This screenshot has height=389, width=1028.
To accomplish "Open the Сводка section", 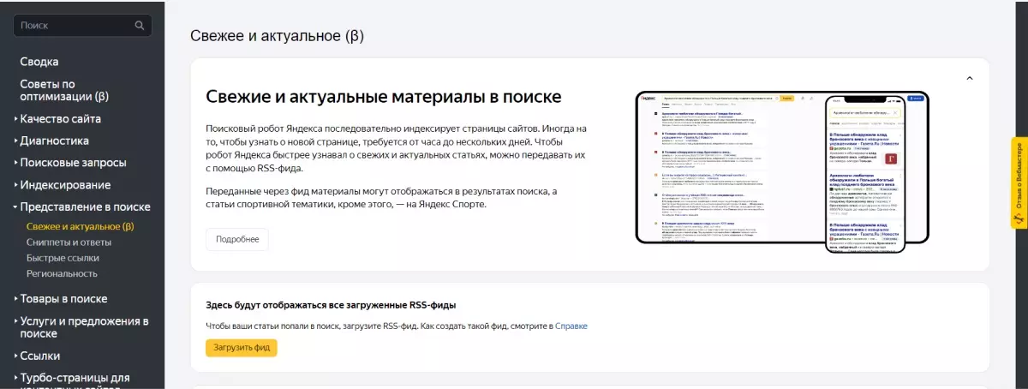I will point(39,62).
